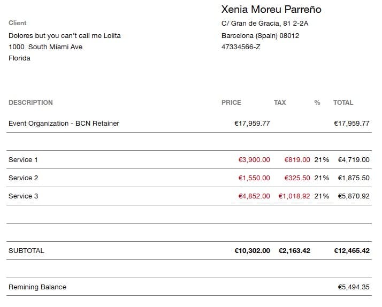Click the client name Dolores line
Screen dimensions: 382x307
point(65,36)
